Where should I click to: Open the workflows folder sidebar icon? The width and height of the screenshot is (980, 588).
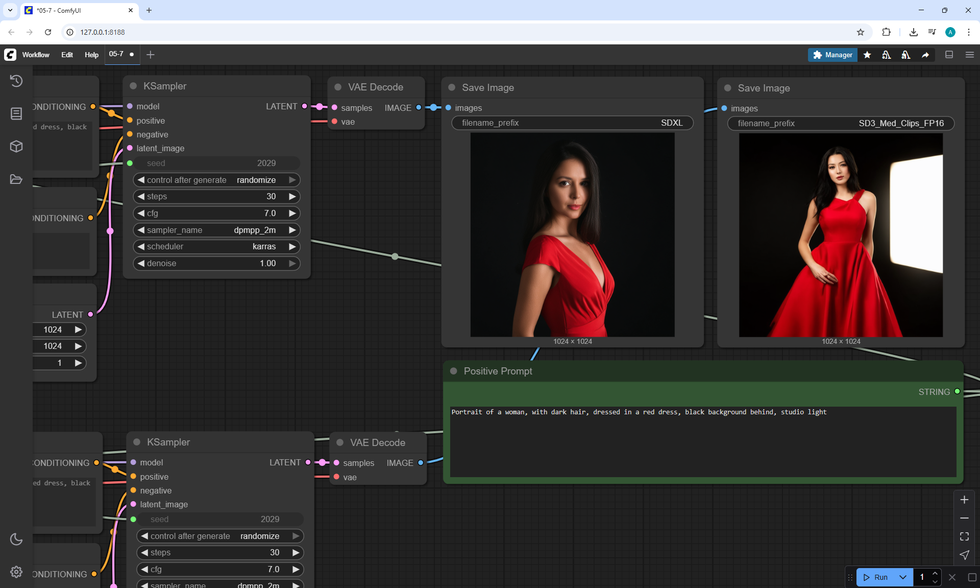click(x=16, y=179)
